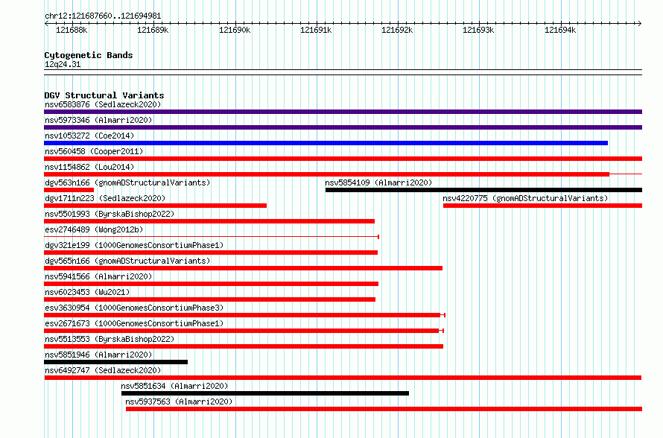Click the red esv2671673 variant bar
Image resolution: width=663 pixels, height=438 pixels.
coord(244,331)
